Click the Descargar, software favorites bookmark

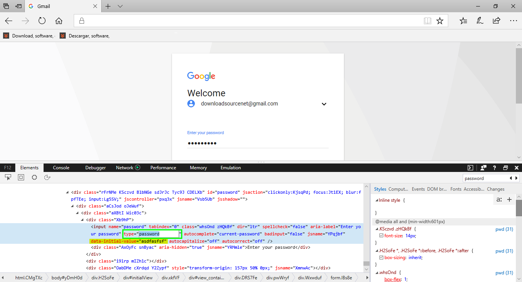tap(84, 36)
